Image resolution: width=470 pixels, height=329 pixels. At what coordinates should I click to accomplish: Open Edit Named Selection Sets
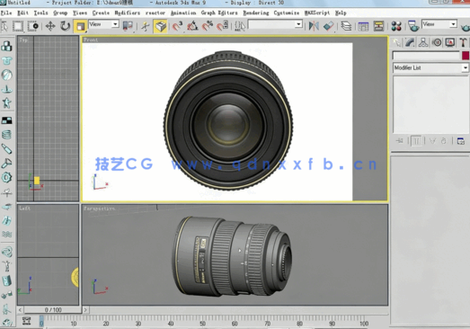pos(240,26)
